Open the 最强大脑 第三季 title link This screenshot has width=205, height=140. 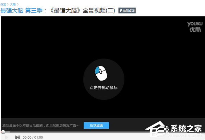(22, 11)
